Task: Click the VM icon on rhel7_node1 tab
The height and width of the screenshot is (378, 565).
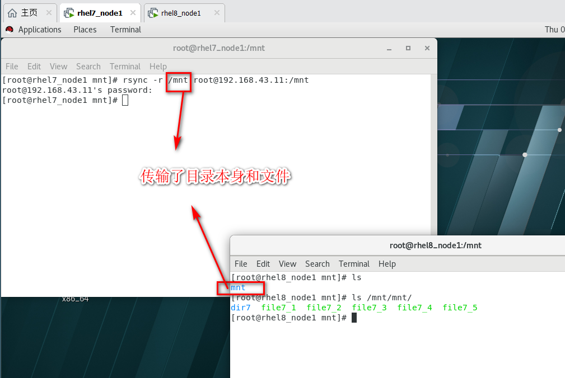Action: tap(68, 13)
